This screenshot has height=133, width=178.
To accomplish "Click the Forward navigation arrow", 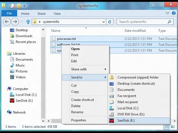I will click(15, 21).
